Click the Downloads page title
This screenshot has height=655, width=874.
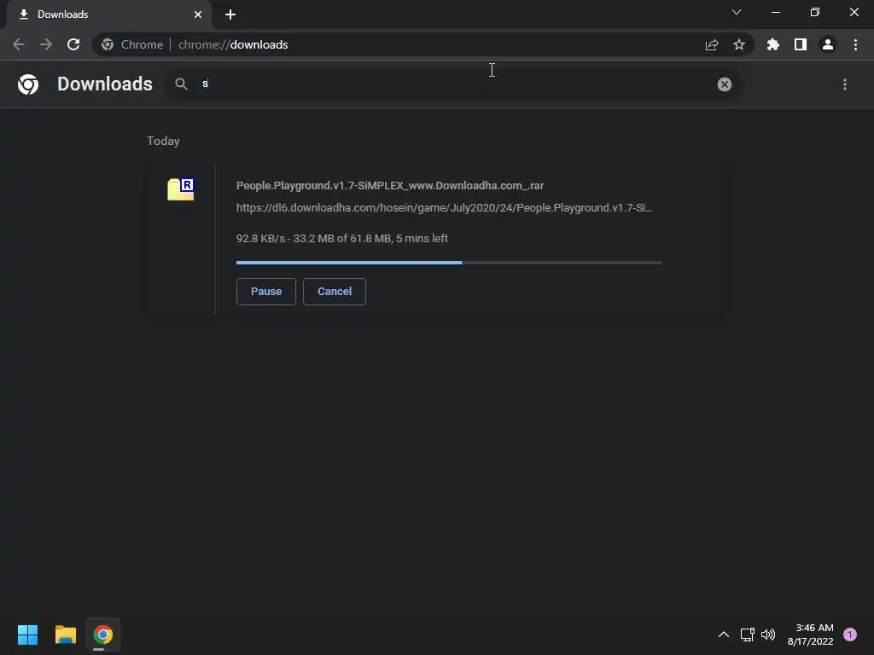coord(105,84)
